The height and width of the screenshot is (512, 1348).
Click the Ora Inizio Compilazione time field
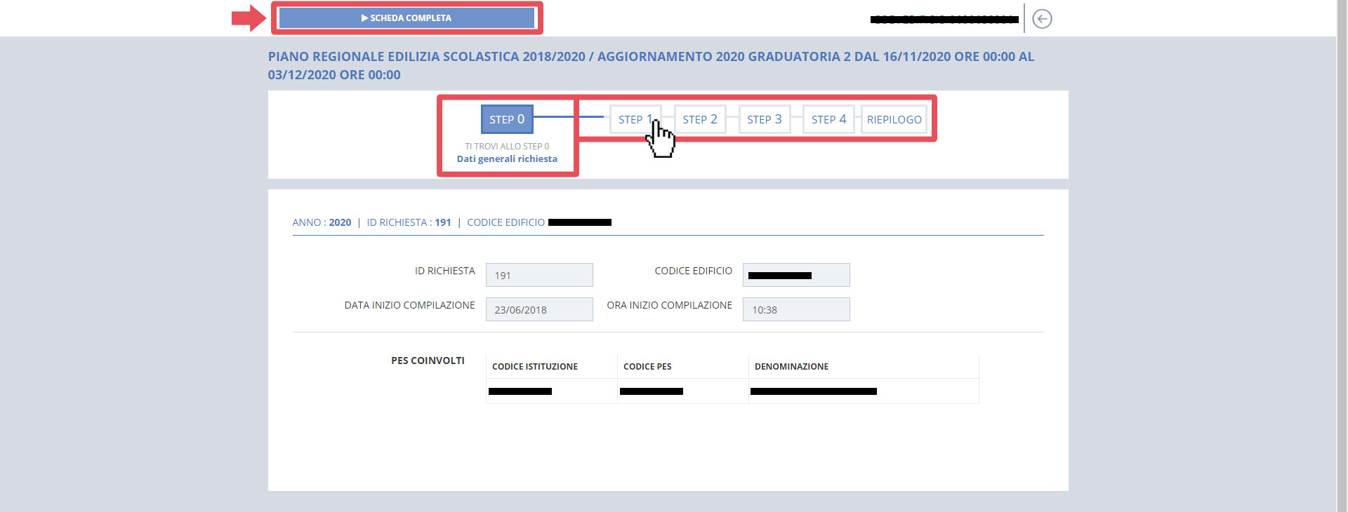click(795, 309)
